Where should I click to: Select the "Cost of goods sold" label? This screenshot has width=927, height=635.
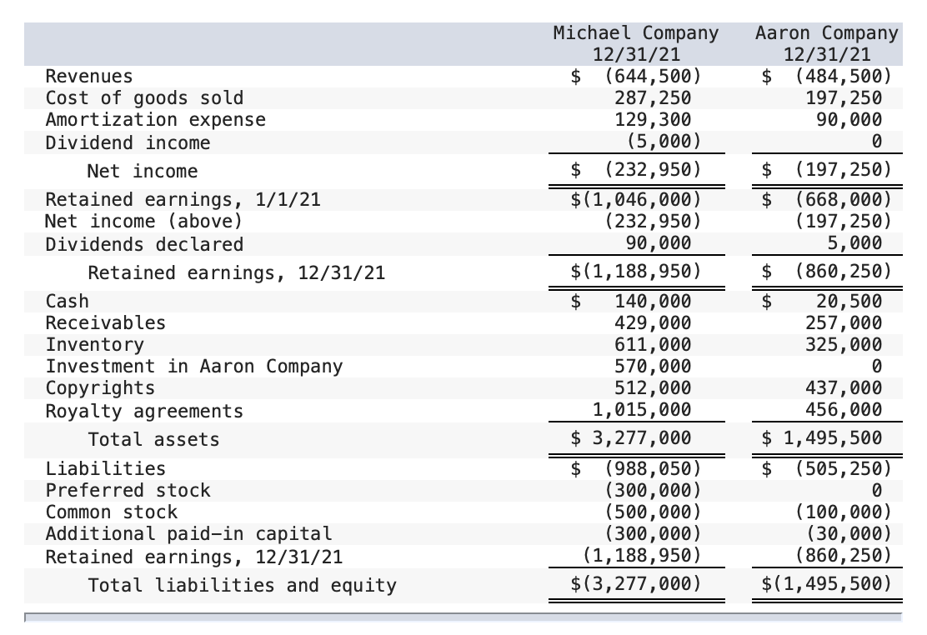(x=144, y=98)
